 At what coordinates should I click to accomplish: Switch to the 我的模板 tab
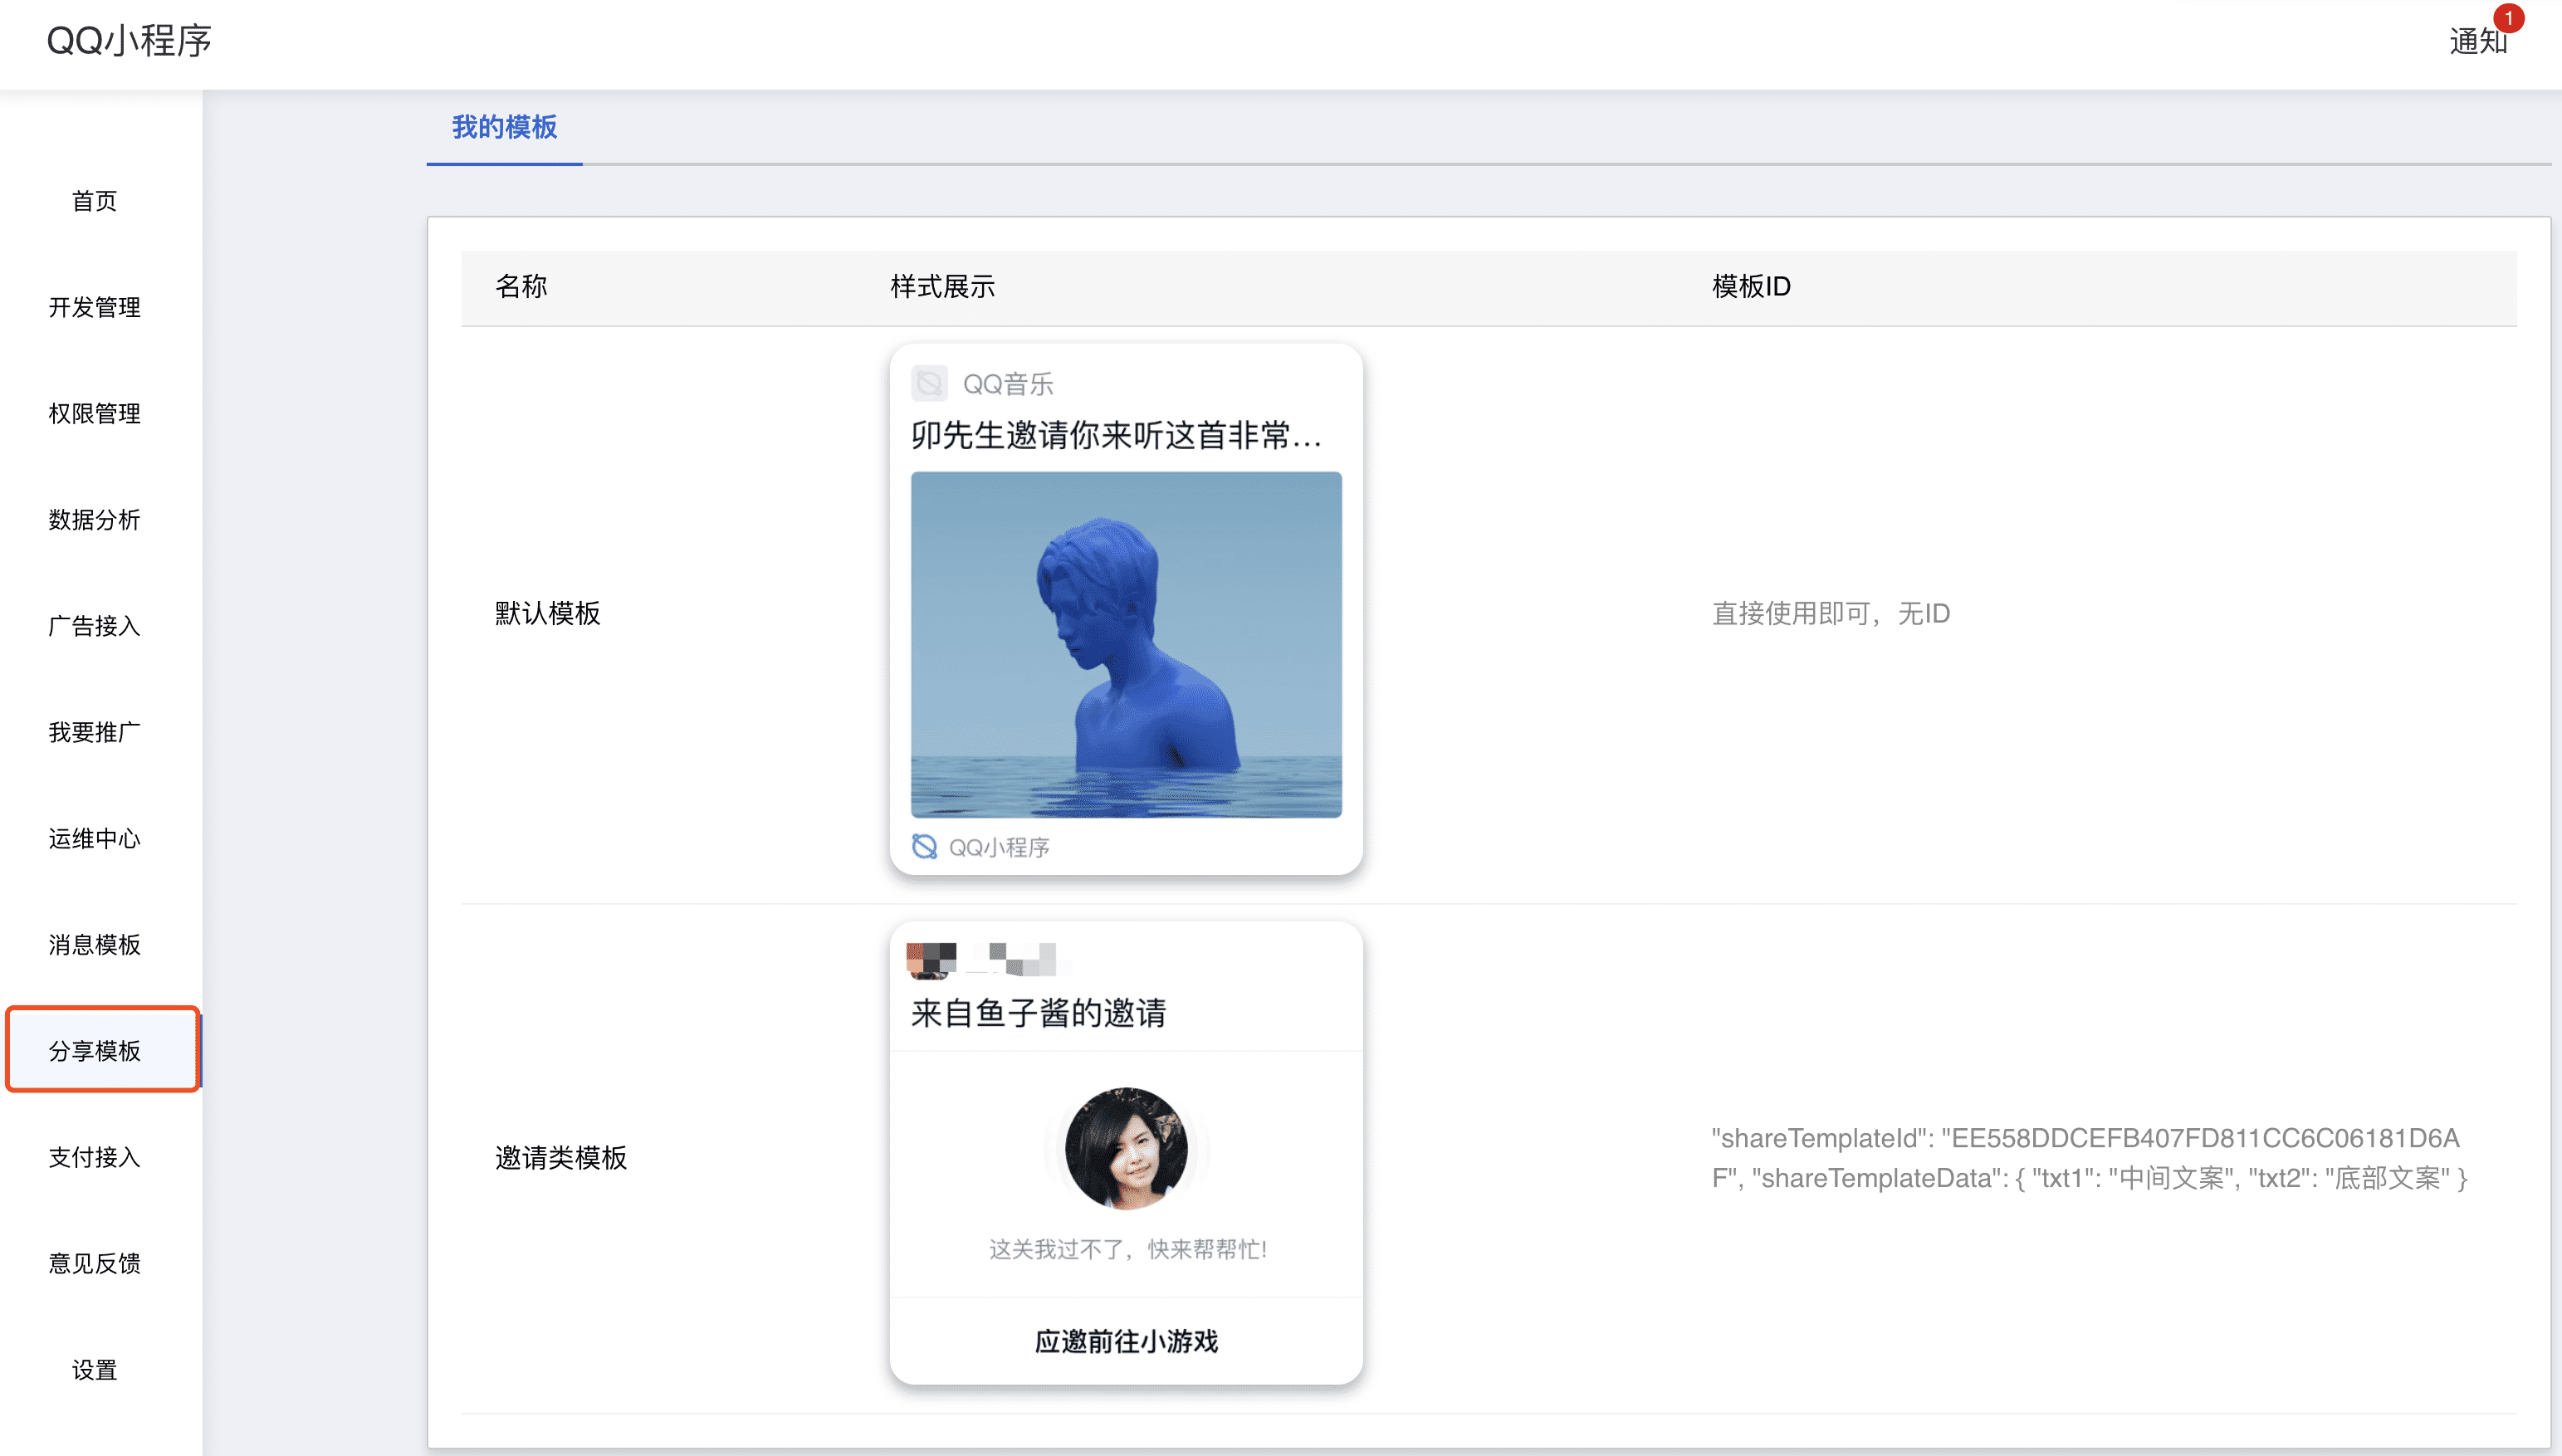tap(504, 127)
